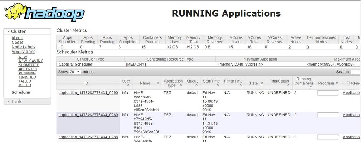Image resolution: width=361 pixels, height=142 pixels.
Task: Click progress bar of application 0288
Action: pyautogui.click(x=328, y=137)
